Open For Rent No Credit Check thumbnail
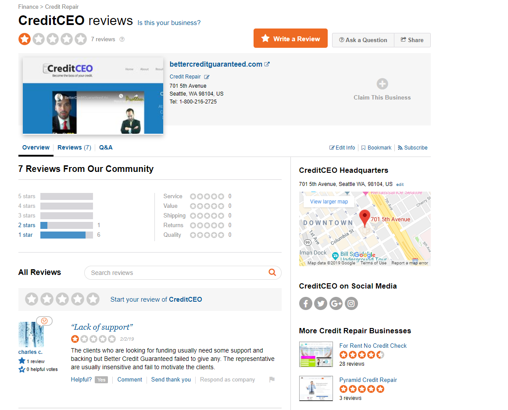 pos(316,354)
